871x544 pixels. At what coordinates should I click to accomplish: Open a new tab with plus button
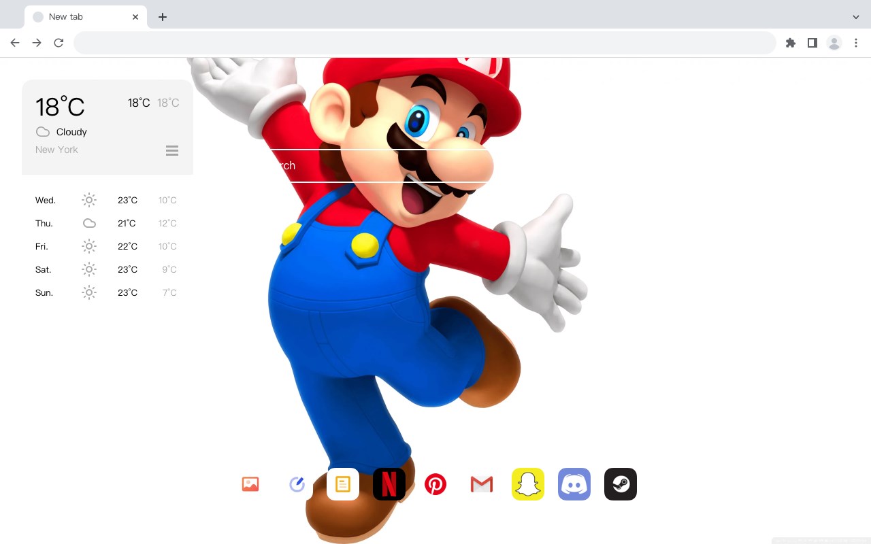(x=163, y=17)
